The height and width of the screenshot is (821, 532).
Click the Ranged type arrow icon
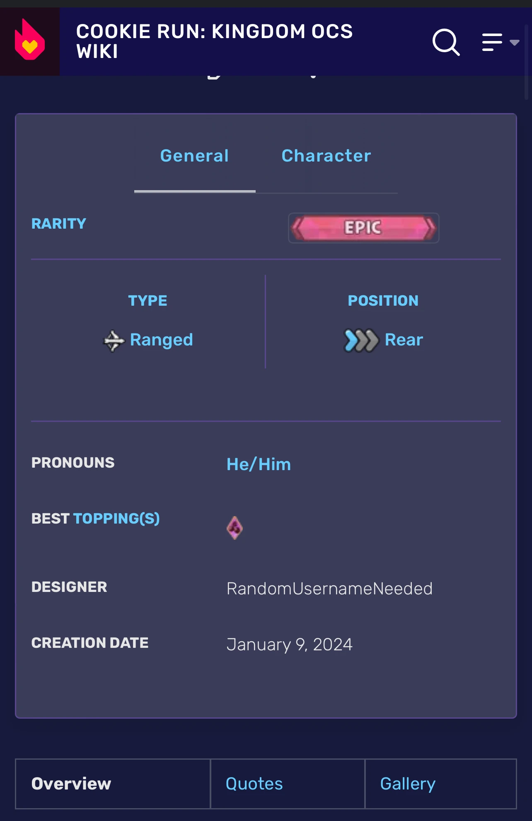tap(113, 340)
